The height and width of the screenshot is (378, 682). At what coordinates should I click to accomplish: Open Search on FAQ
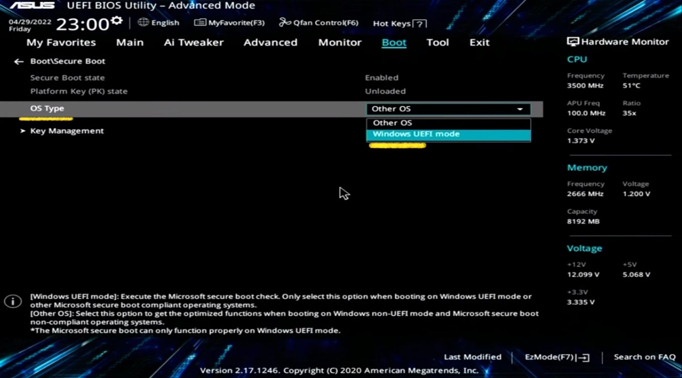(x=644, y=357)
